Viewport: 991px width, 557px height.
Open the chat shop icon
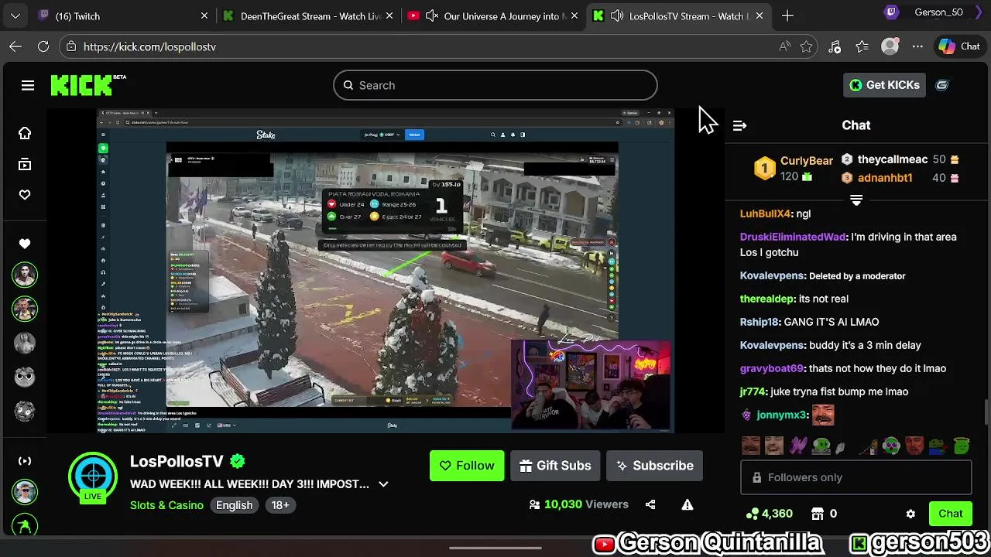click(817, 514)
